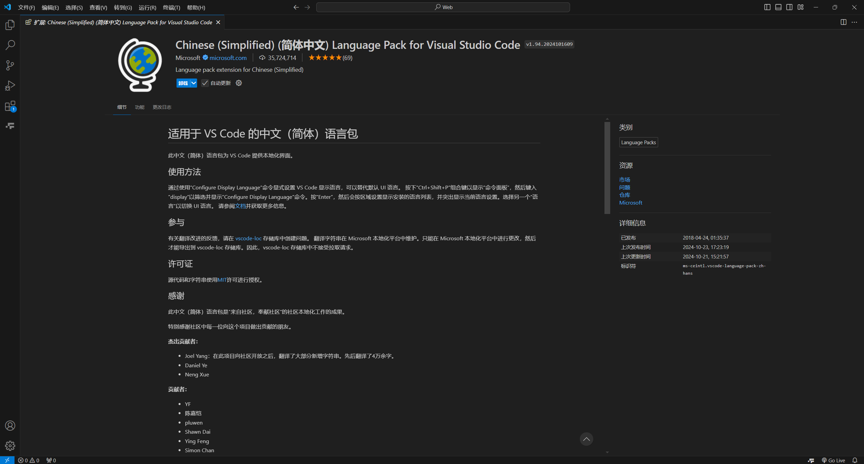Click the Language Packs category tag
The width and height of the screenshot is (864, 464).
(x=639, y=142)
